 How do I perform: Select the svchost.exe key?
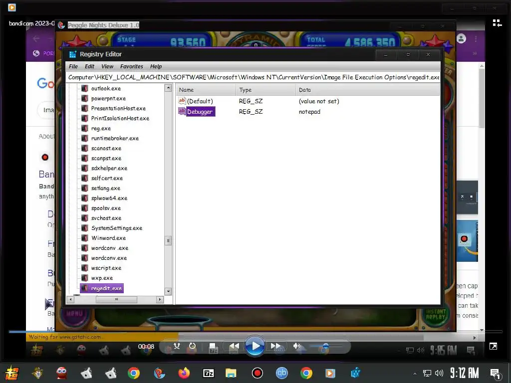(x=106, y=218)
